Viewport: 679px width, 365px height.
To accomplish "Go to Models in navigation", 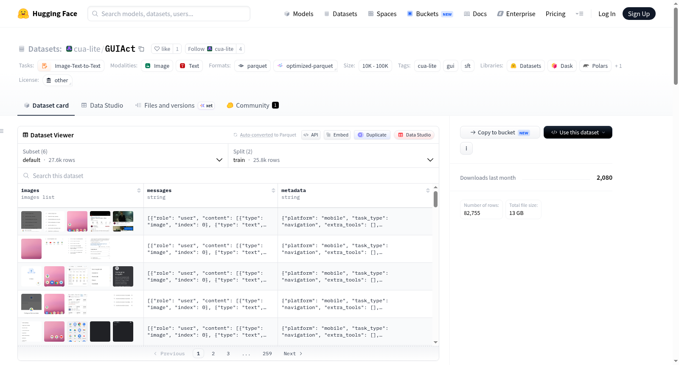I will (299, 14).
